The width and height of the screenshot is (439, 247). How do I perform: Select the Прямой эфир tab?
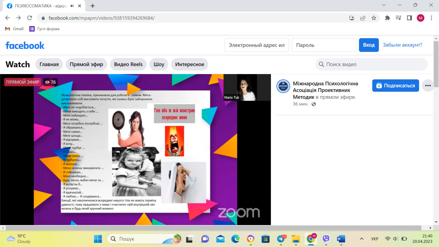[x=86, y=64]
